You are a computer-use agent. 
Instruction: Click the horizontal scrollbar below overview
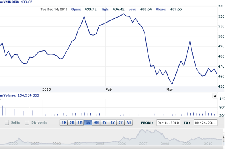pyautogui.click(x=112, y=147)
